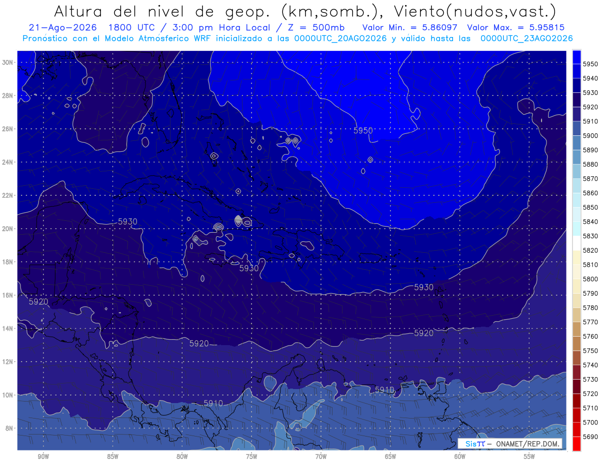Screen dimensions: 600x463
Task: Click the 5950 contour label on the map
Action: coord(363,130)
